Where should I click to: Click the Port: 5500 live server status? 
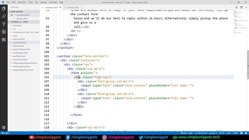click(x=187, y=133)
